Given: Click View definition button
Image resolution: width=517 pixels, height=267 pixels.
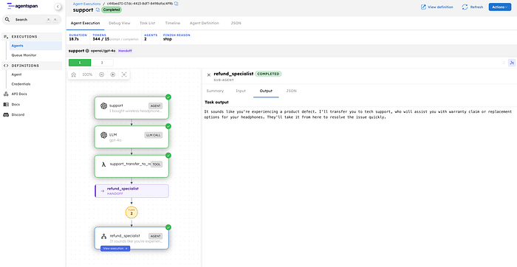Looking at the screenshot, I should coord(436,7).
